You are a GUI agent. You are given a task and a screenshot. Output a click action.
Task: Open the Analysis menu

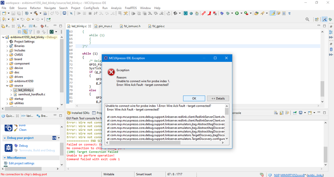click(116, 8)
